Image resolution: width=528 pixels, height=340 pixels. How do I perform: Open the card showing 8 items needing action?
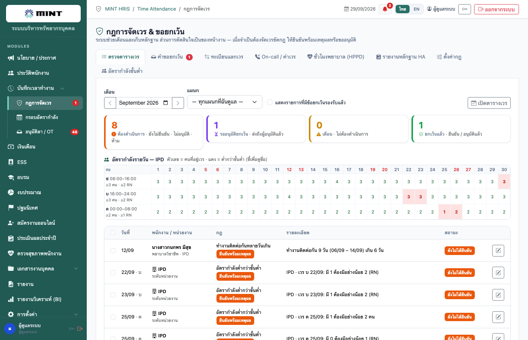click(x=153, y=132)
